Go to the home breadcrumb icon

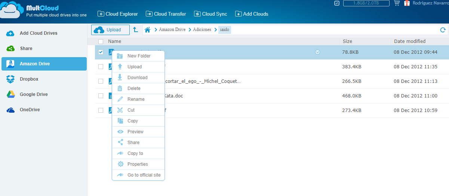148,29
